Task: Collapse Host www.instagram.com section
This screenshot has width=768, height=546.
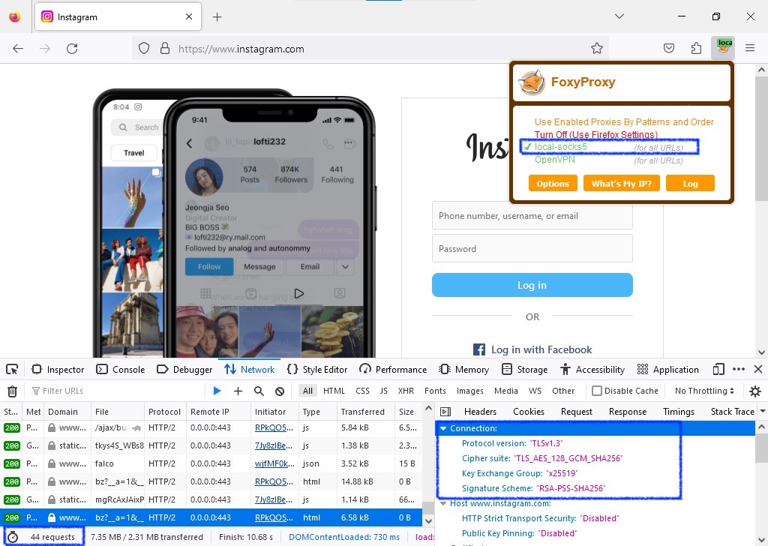Action: click(442, 503)
